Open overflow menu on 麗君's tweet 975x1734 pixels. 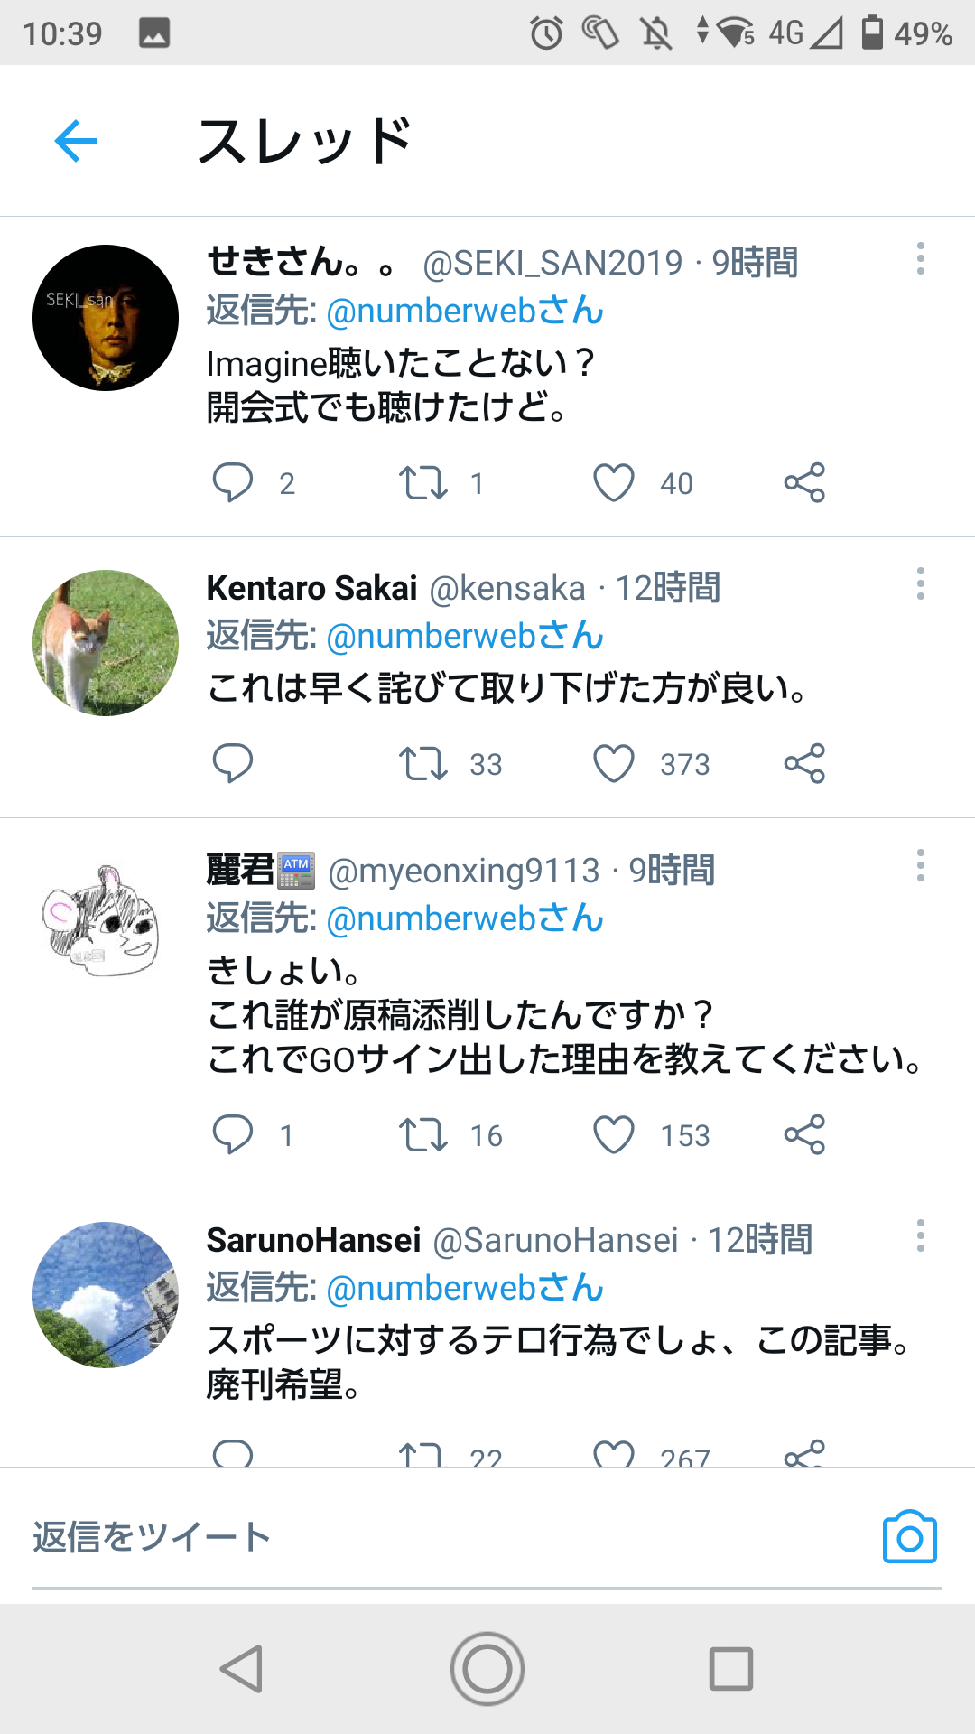(x=921, y=866)
